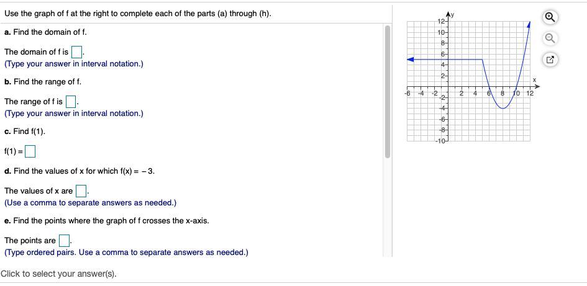Click the "Use the graph of f" instruction header
The width and height of the screenshot is (587, 286).
(137, 14)
